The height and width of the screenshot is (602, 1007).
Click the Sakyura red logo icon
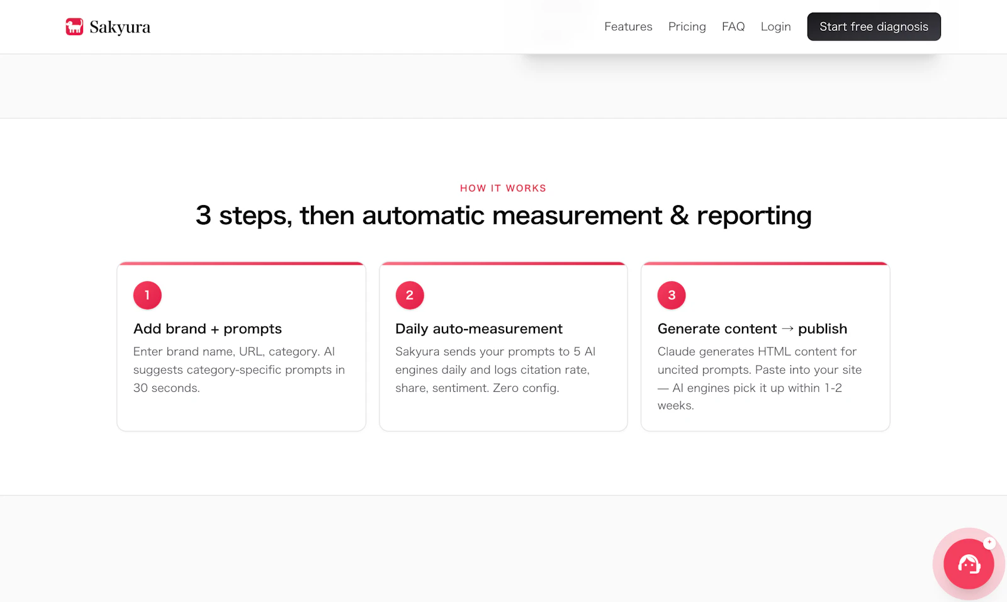tap(74, 26)
